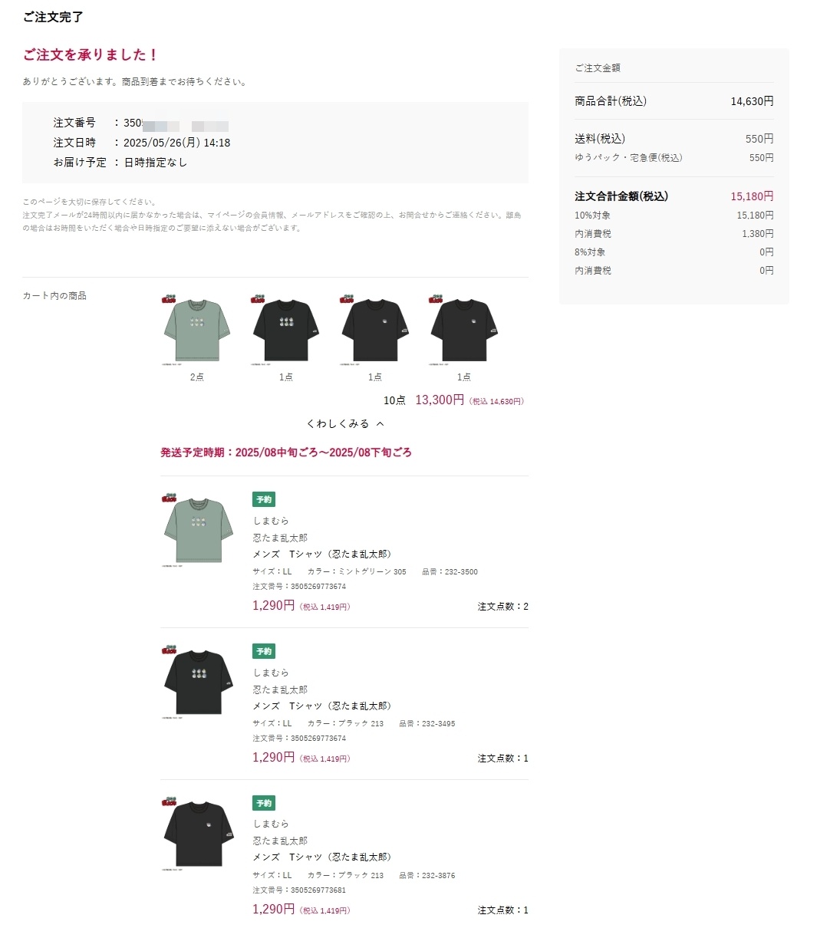
Task: Open メンズ Tシャツ link for item 232-3876
Action: pos(322,857)
